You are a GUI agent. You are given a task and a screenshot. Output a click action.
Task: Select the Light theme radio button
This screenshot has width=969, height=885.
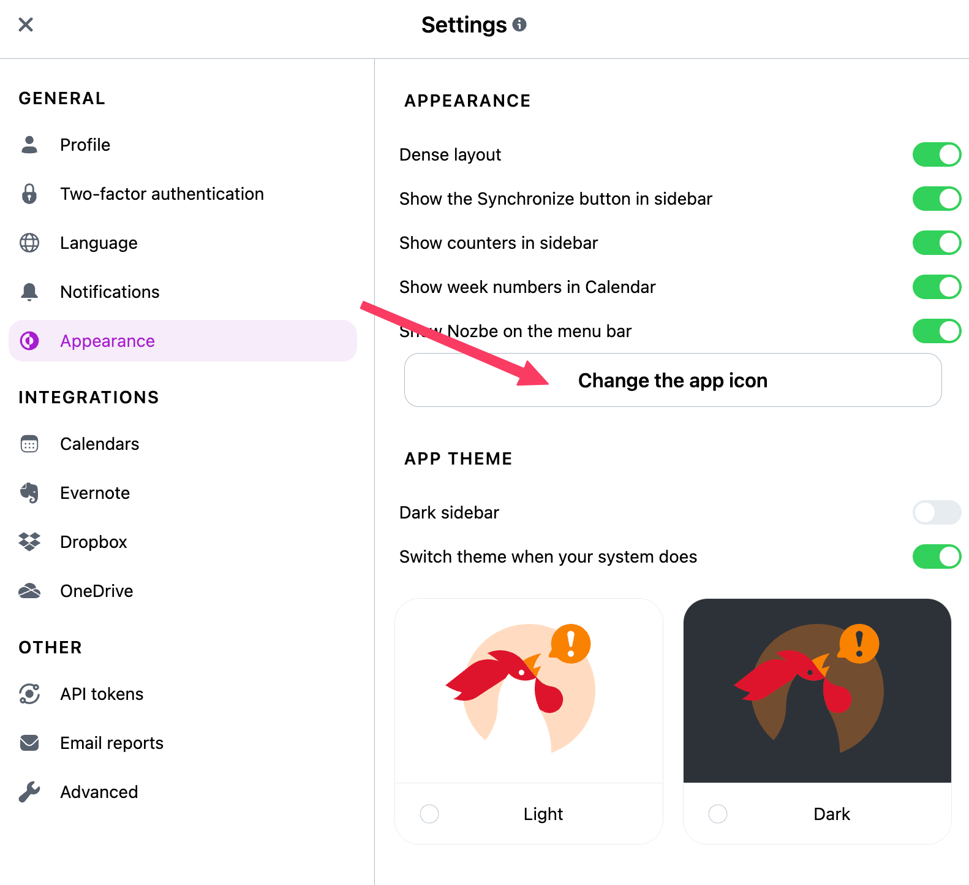429,814
